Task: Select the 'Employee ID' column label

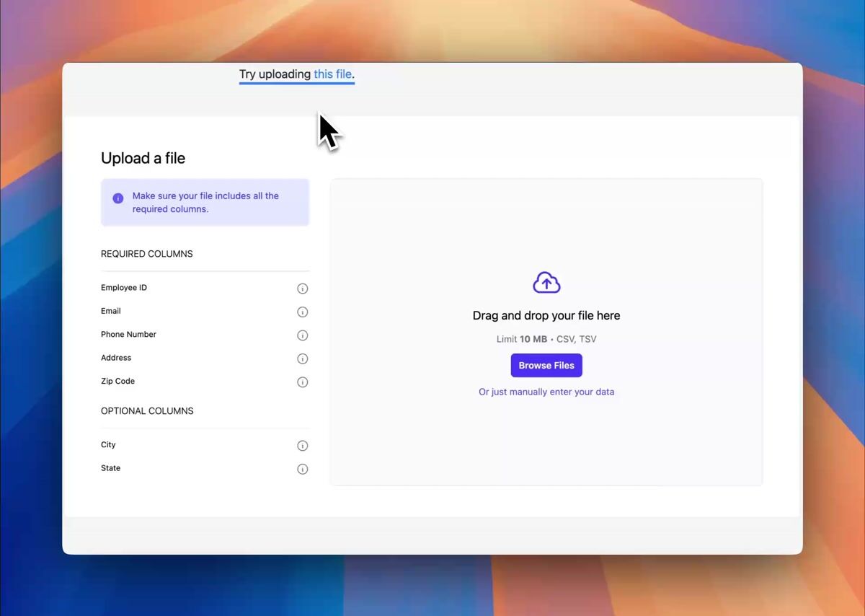Action: (124, 288)
